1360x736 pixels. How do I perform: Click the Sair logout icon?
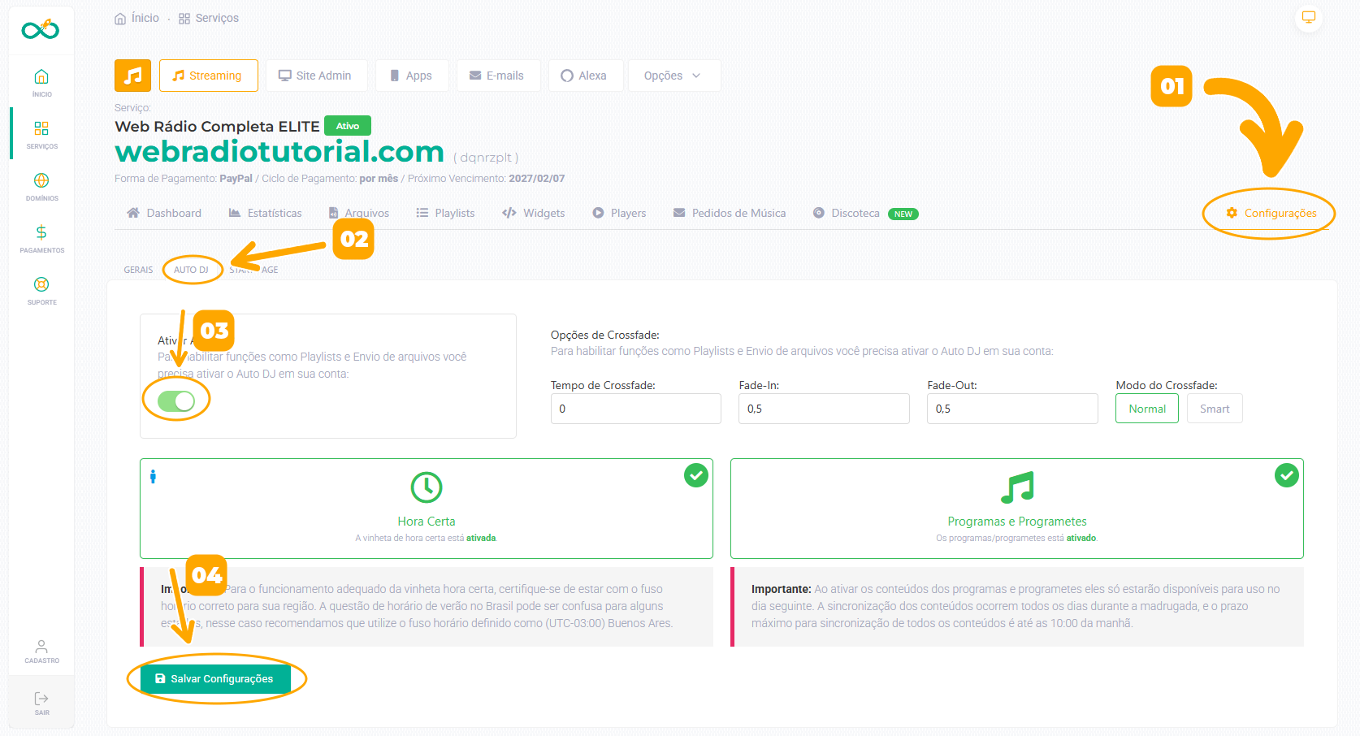point(41,703)
